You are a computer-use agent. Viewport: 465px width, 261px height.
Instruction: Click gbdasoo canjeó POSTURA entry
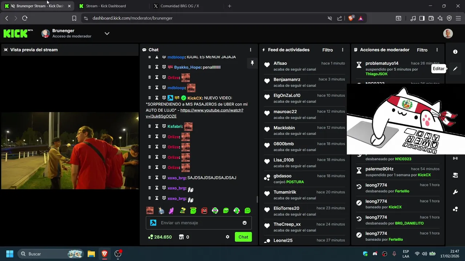pyautogui.click(x=304, y=179)
